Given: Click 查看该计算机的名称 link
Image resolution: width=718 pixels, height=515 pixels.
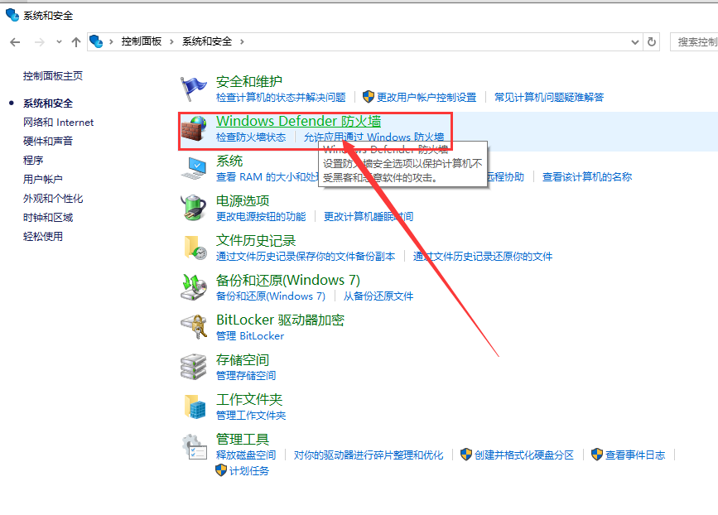Looking at the screenshot, I should [587, 176].
